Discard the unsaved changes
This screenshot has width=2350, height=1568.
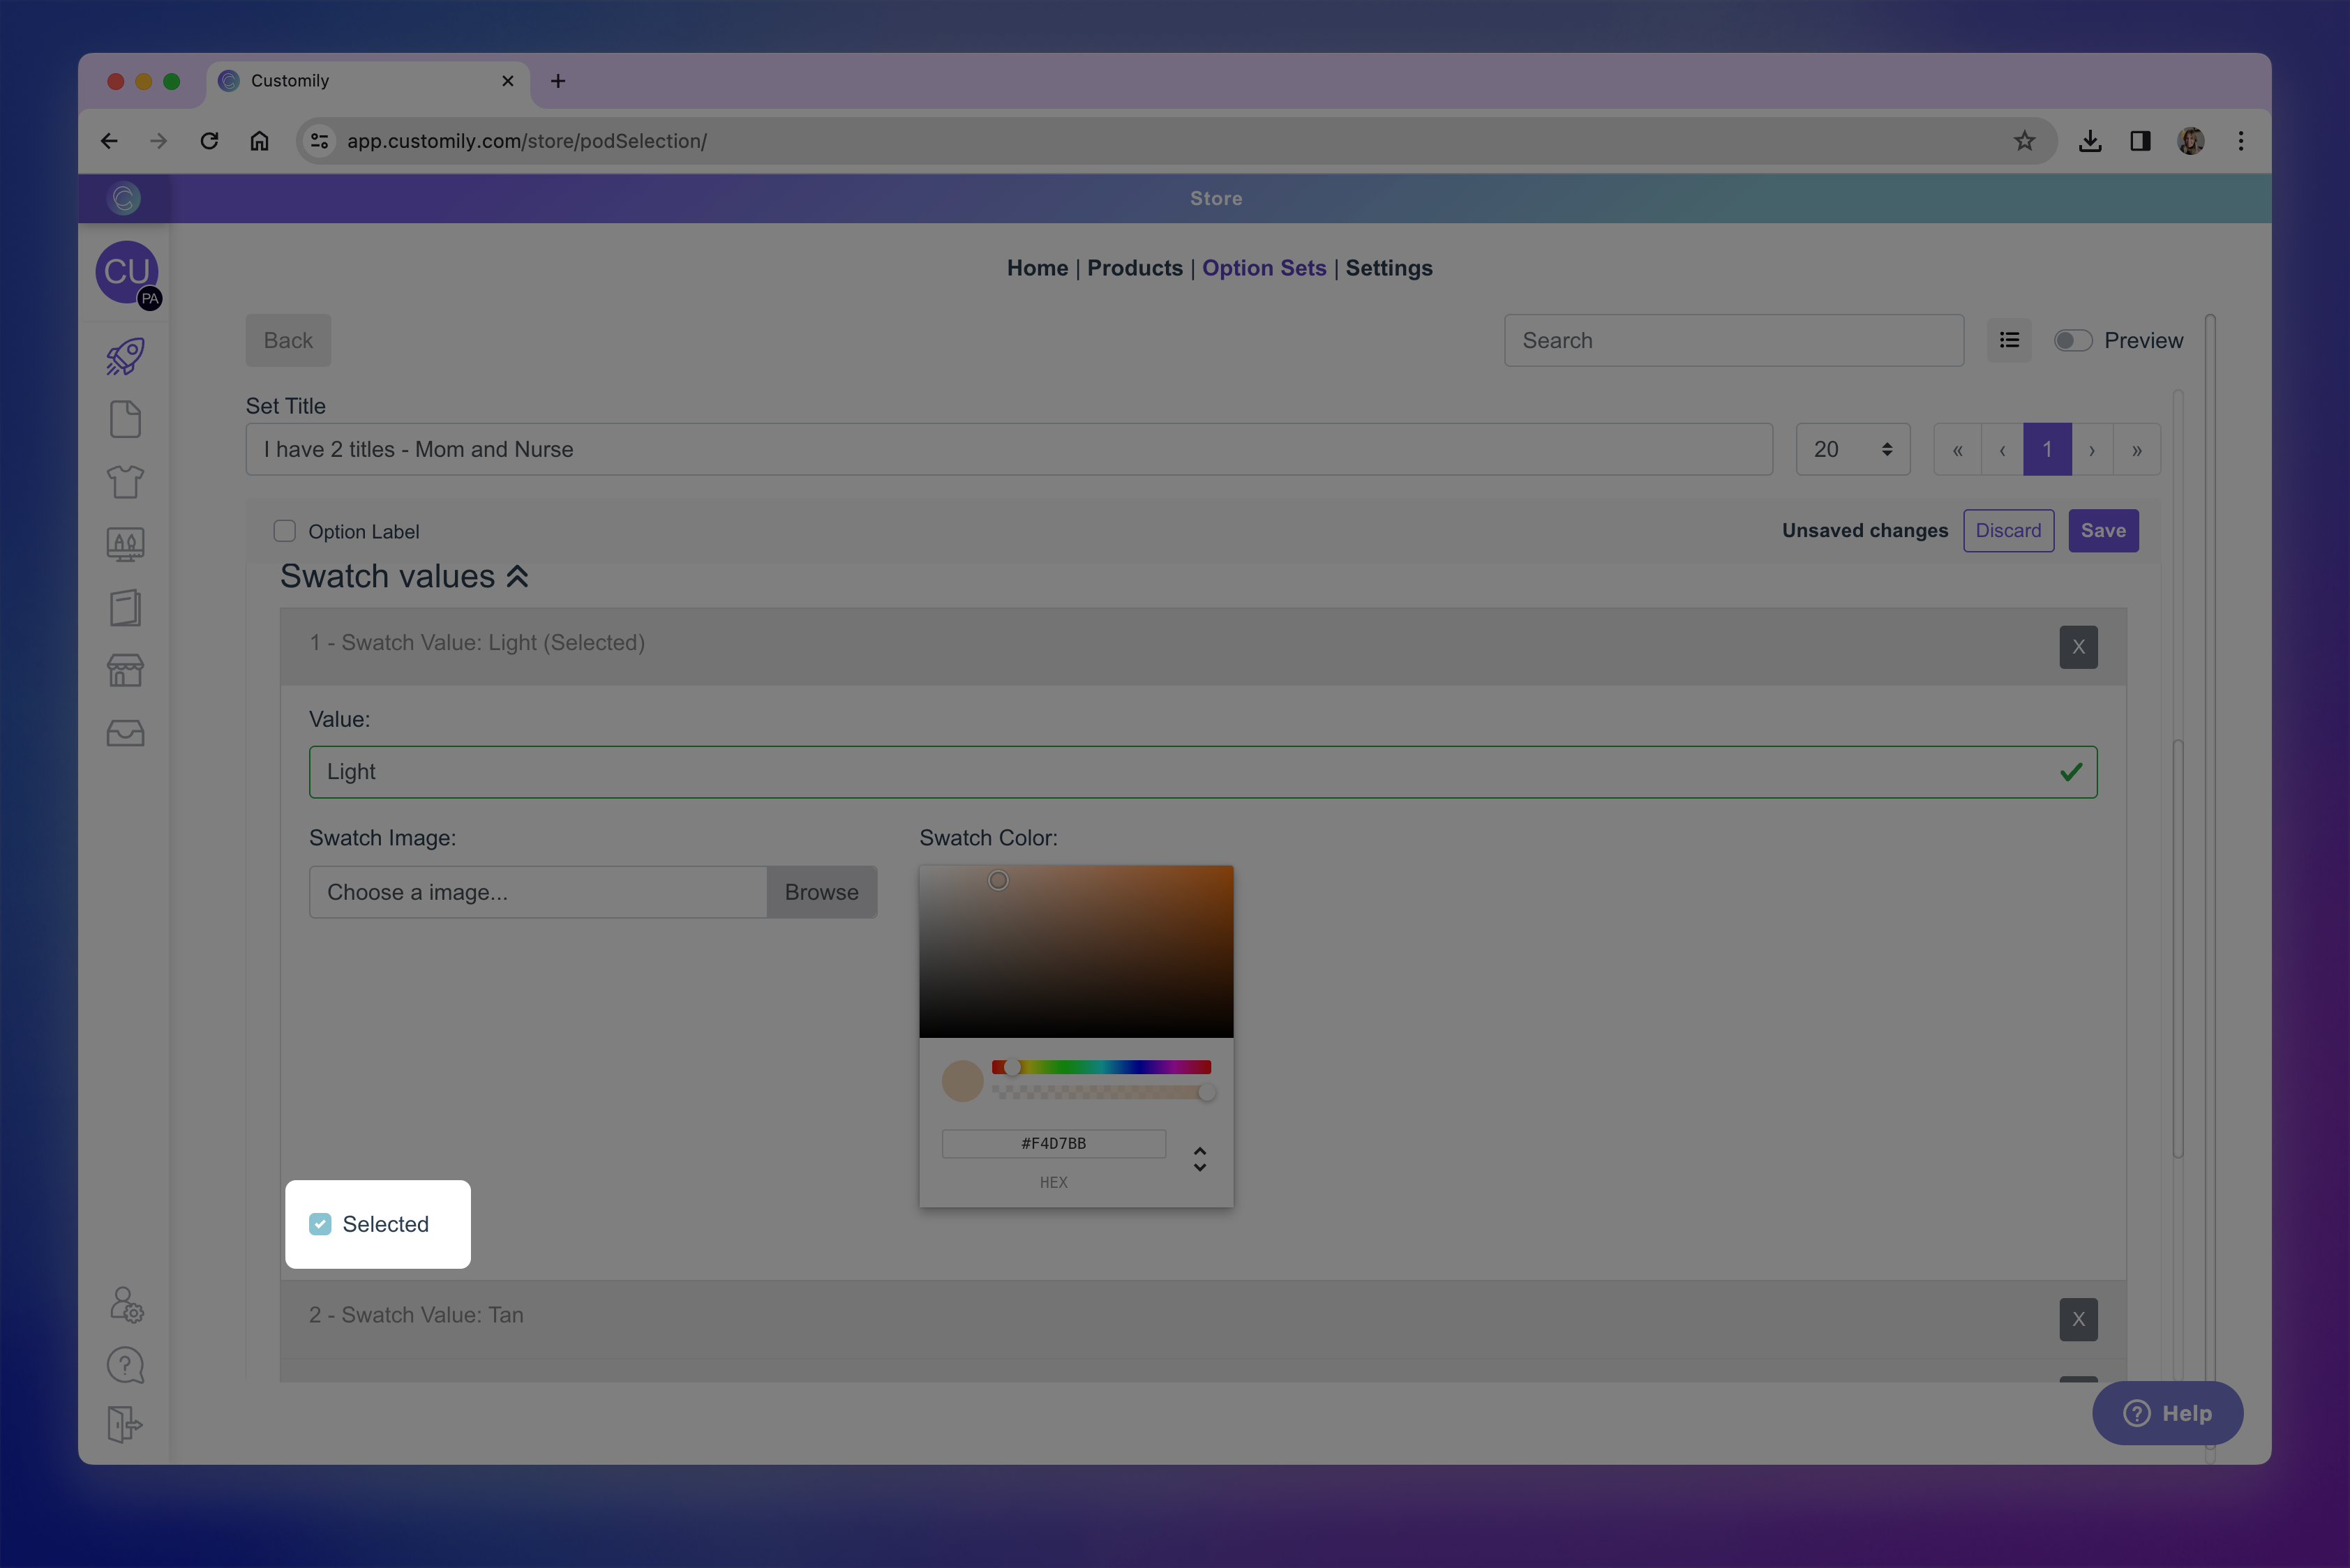click(2008, 531)
